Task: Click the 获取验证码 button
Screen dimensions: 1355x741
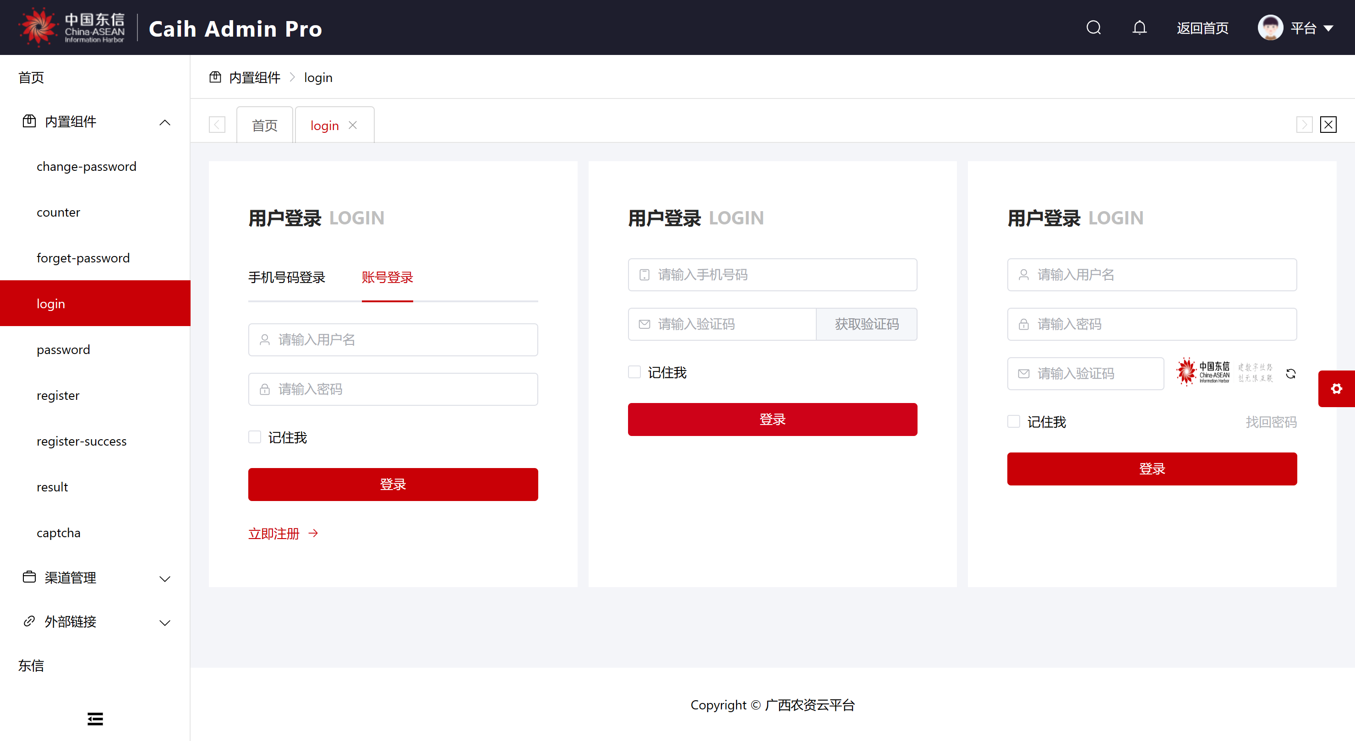Action: click(x=866, y=324)
